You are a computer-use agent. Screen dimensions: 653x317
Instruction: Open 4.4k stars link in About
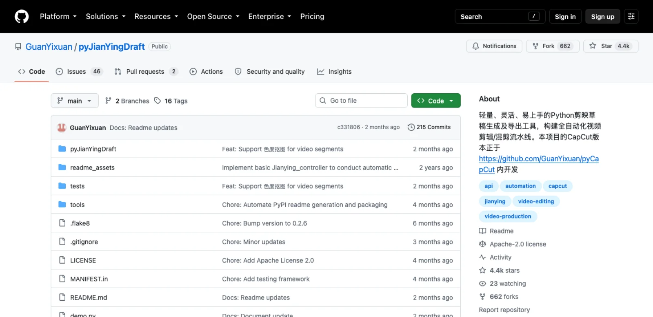tap(500, 271)
